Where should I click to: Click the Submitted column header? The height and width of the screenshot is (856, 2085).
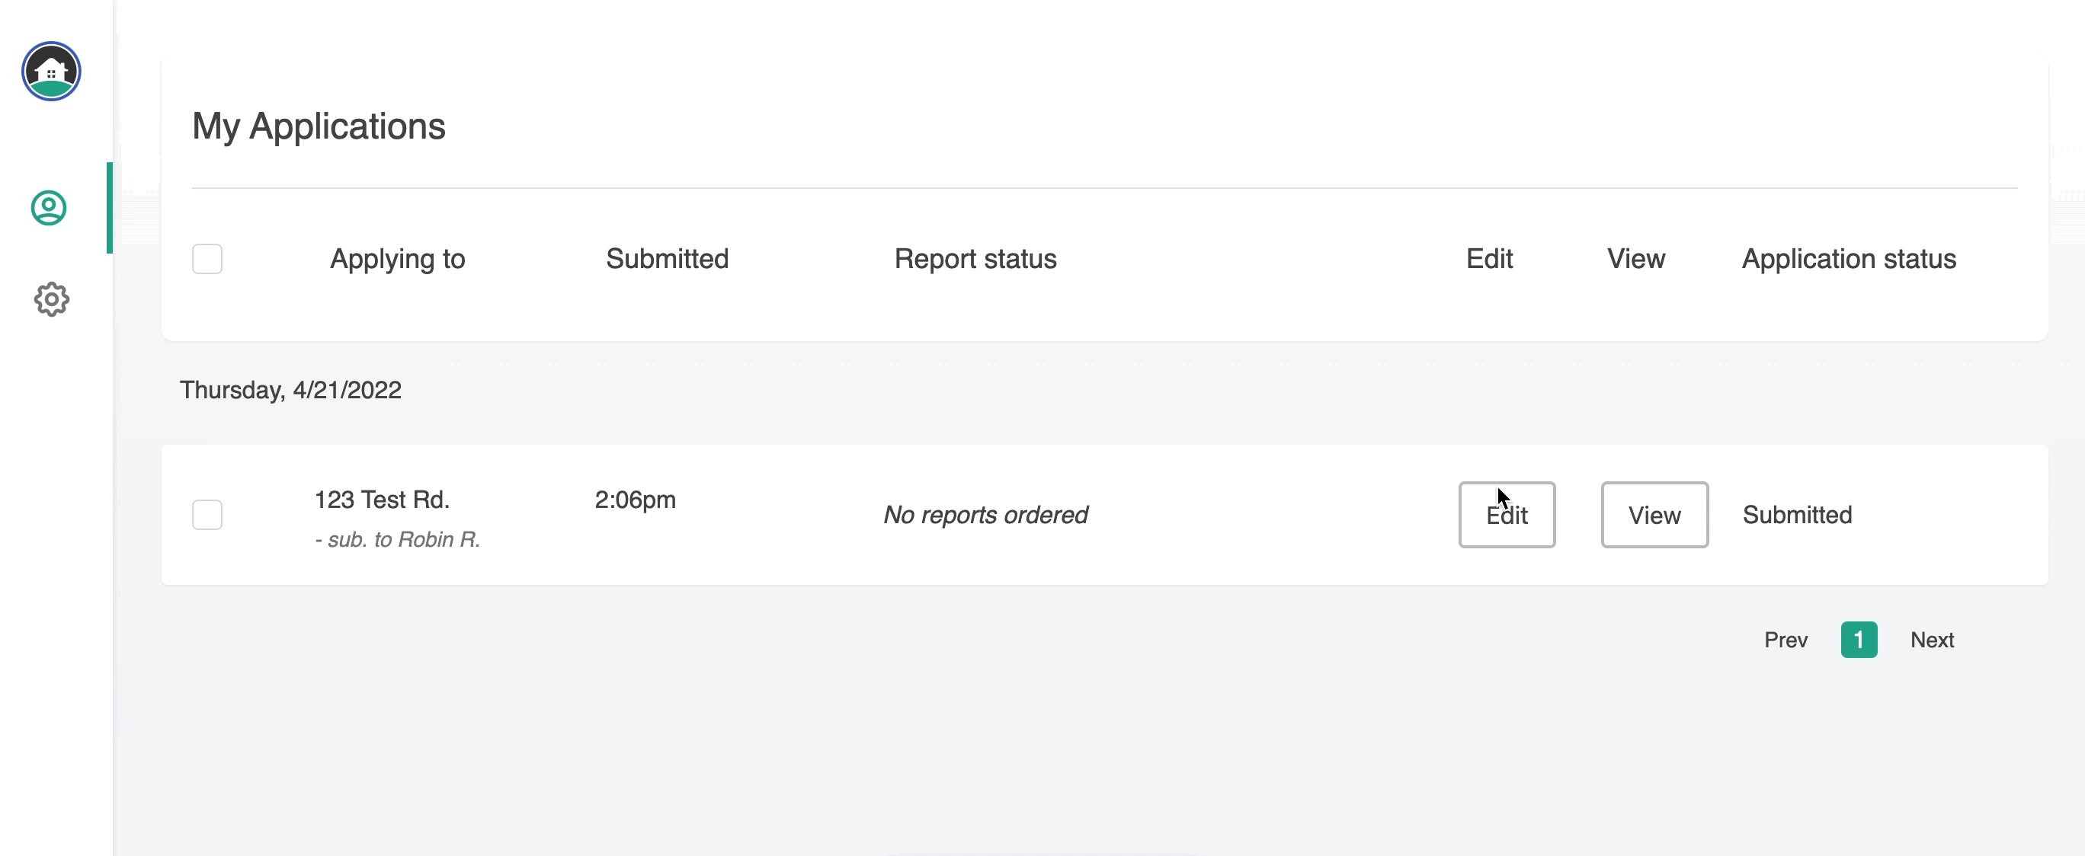click(x=667, y=259)
